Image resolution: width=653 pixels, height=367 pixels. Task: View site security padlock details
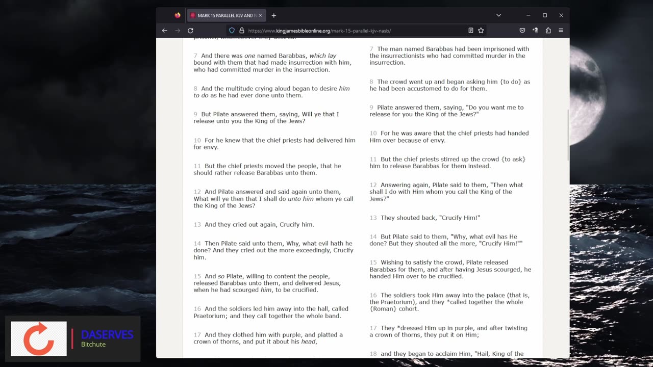tap(242, 31)
